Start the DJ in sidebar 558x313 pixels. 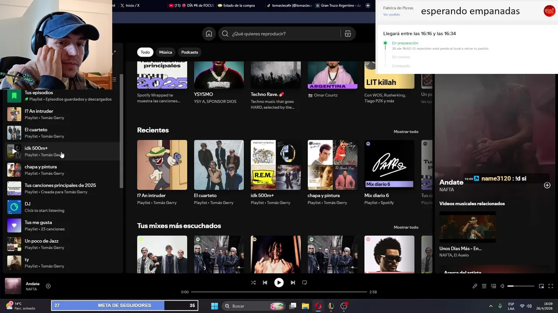(x=62, y=207)
